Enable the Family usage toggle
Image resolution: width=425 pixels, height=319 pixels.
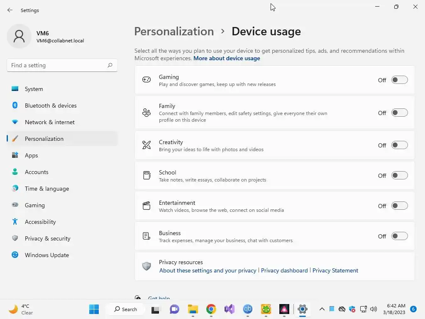[x=399, y=113]
